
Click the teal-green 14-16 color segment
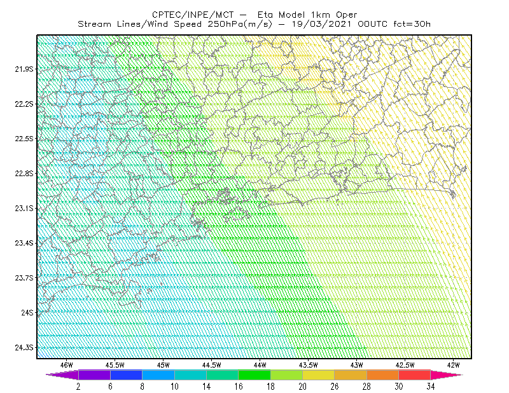pyautogui.click(x=223, y=375)
